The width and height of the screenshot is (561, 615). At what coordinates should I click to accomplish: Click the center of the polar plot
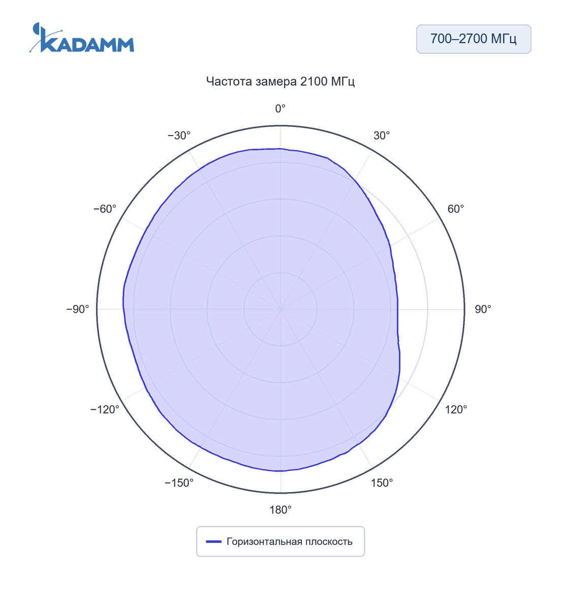click(x=280, y=309)
